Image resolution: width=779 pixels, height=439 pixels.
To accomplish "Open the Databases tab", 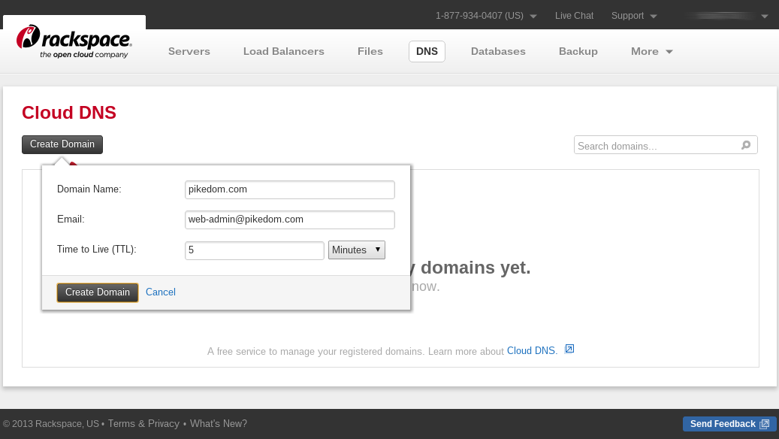I will 498,51.
